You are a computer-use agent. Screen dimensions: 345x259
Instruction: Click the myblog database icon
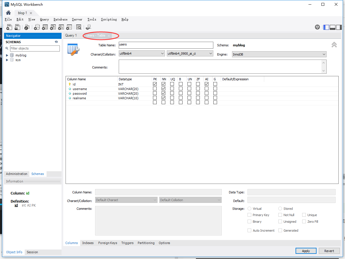[12, 55]
